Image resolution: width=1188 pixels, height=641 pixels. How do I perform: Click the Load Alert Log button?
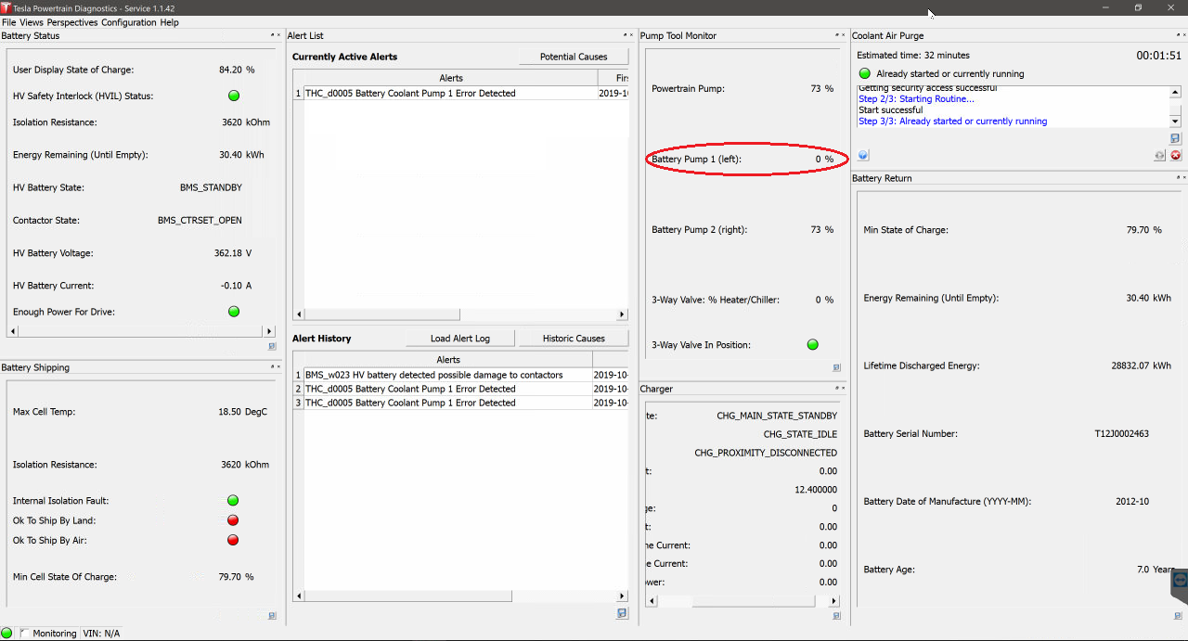pos(459,339)
